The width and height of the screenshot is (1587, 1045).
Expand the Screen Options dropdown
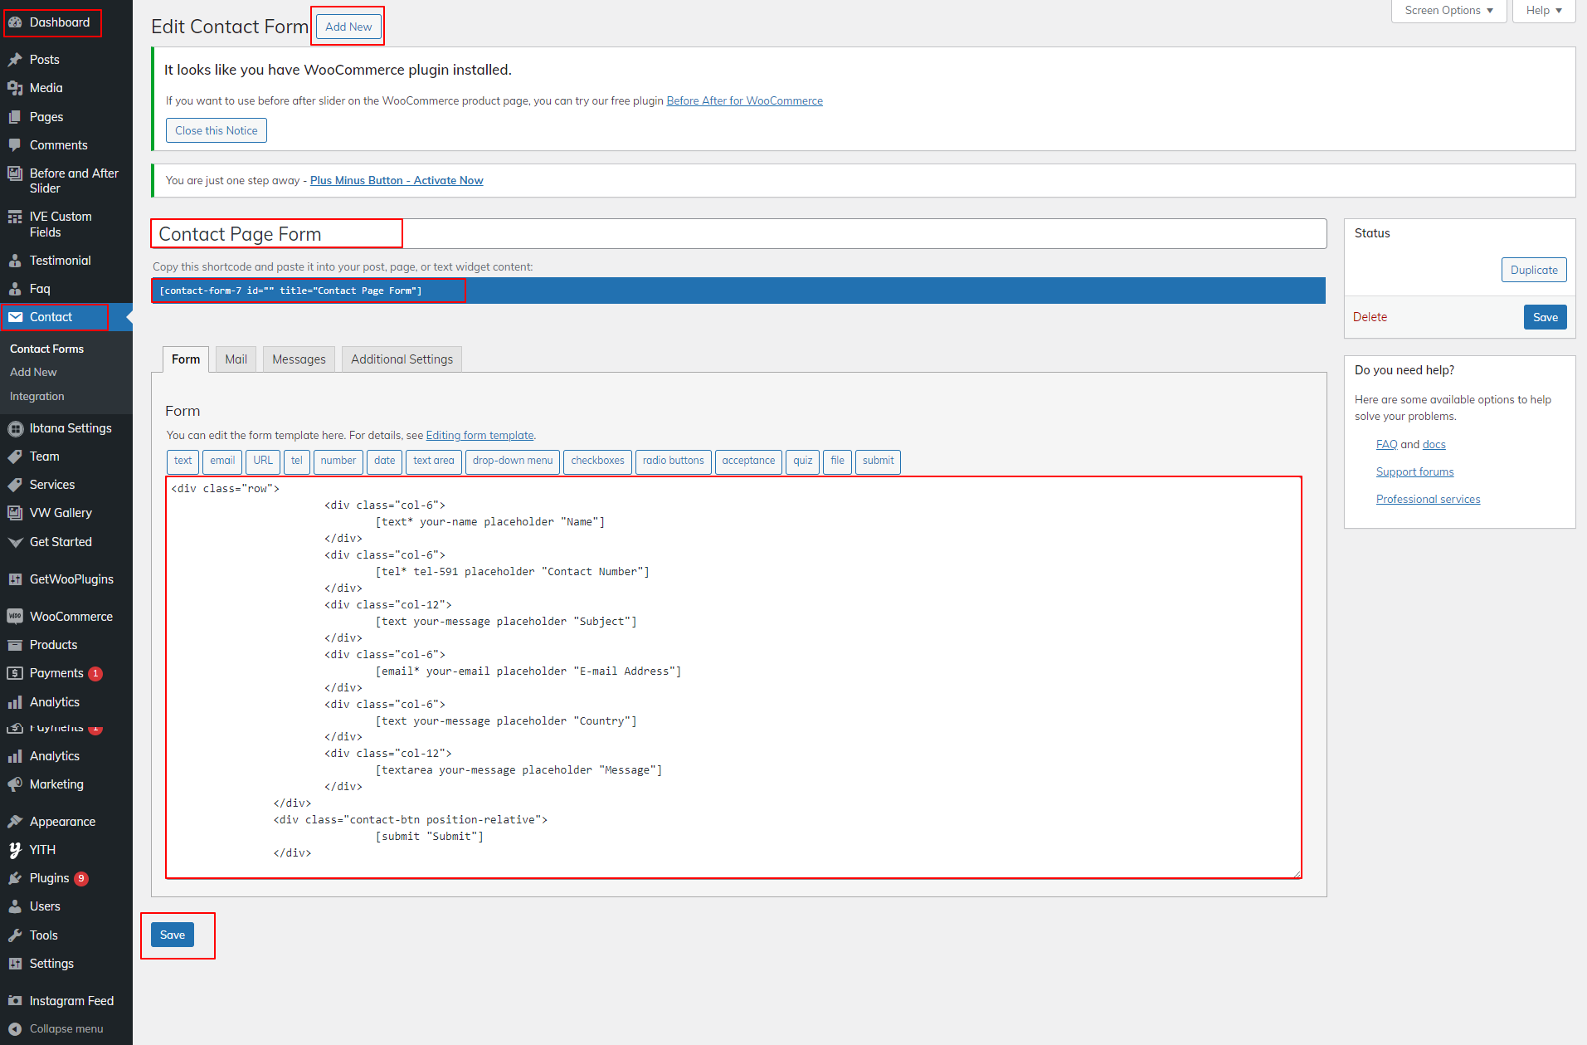tap(1448, 11)
